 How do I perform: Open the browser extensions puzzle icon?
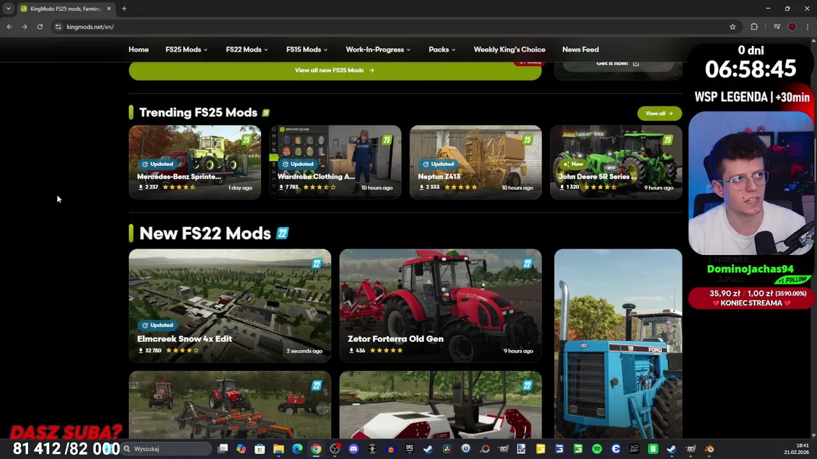[x=754, y=27]
